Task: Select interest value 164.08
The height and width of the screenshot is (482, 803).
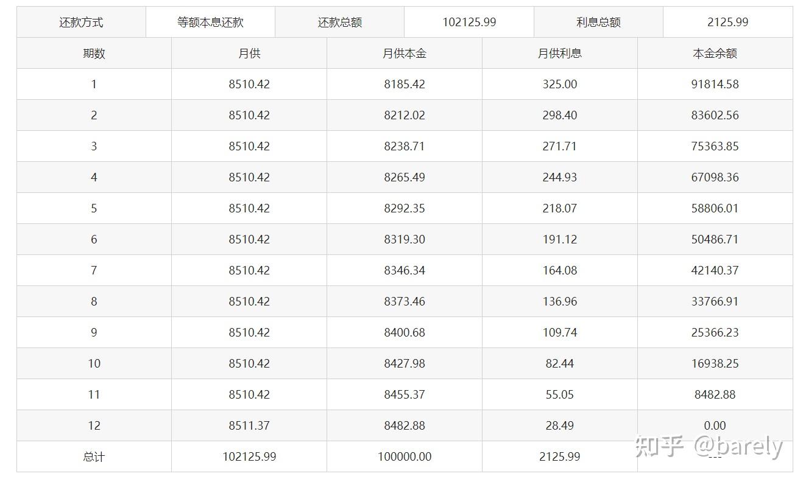Action: (x=559, y=271)
